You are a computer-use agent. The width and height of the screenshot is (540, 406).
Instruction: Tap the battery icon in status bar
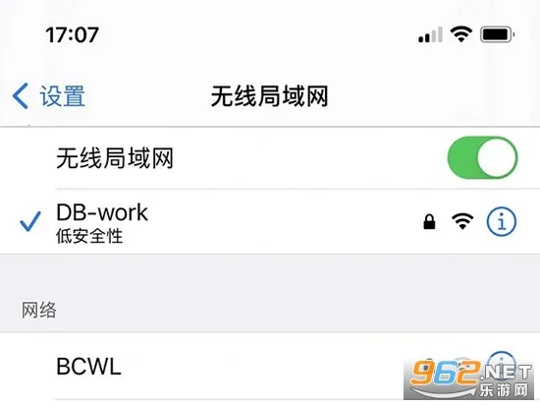(498, 34)
